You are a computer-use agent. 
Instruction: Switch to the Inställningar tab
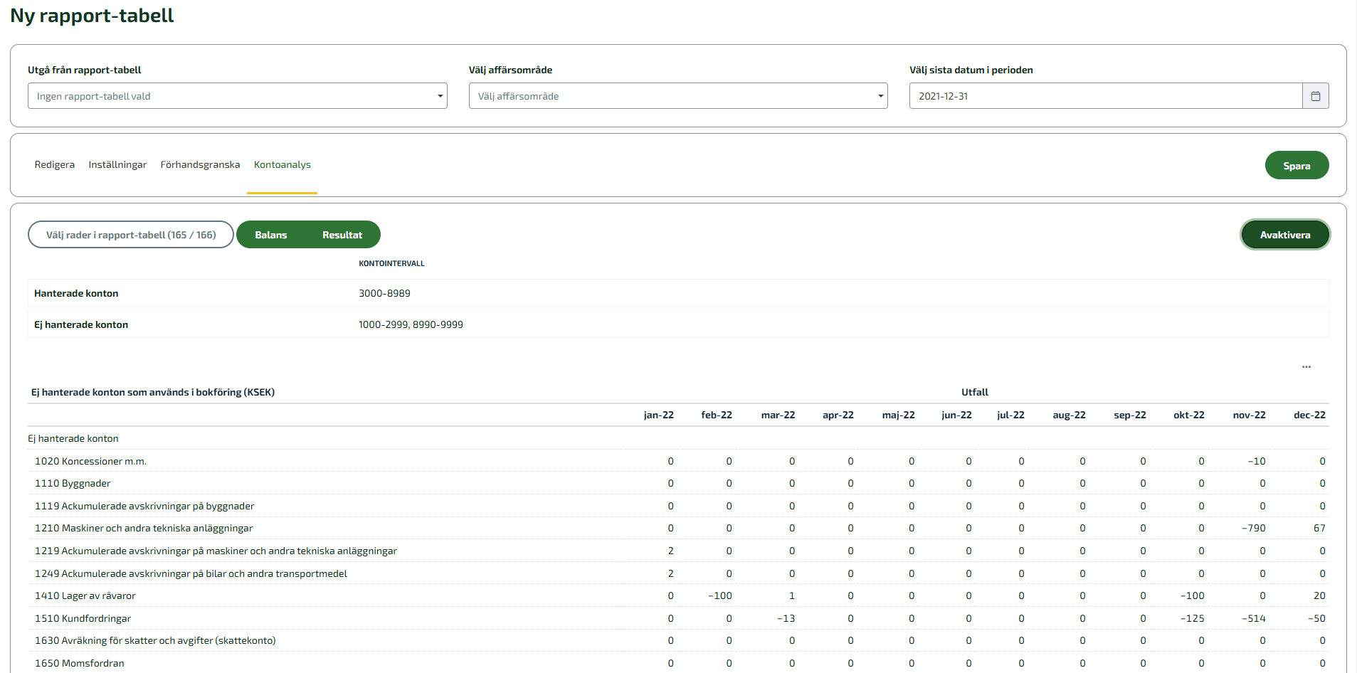pos(117,164)
